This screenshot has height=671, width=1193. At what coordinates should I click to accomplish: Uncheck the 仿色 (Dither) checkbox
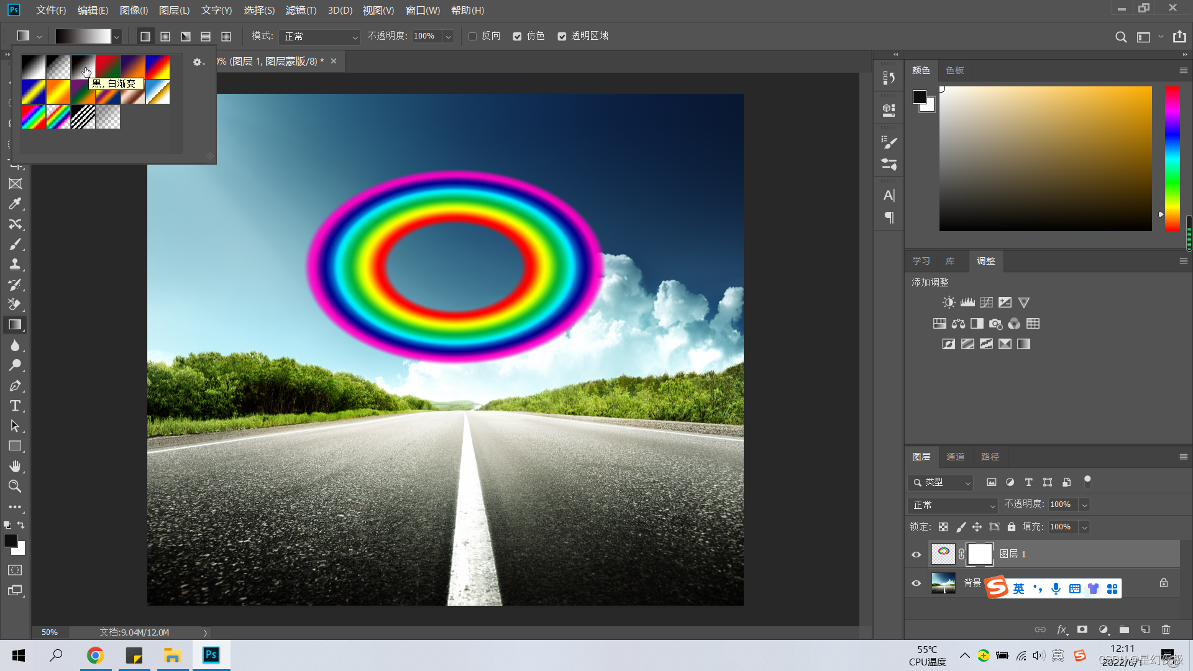(x=517, y=37)
